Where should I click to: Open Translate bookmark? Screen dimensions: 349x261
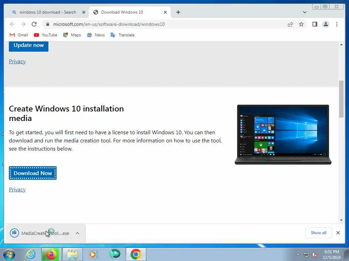tap(123, 35)
